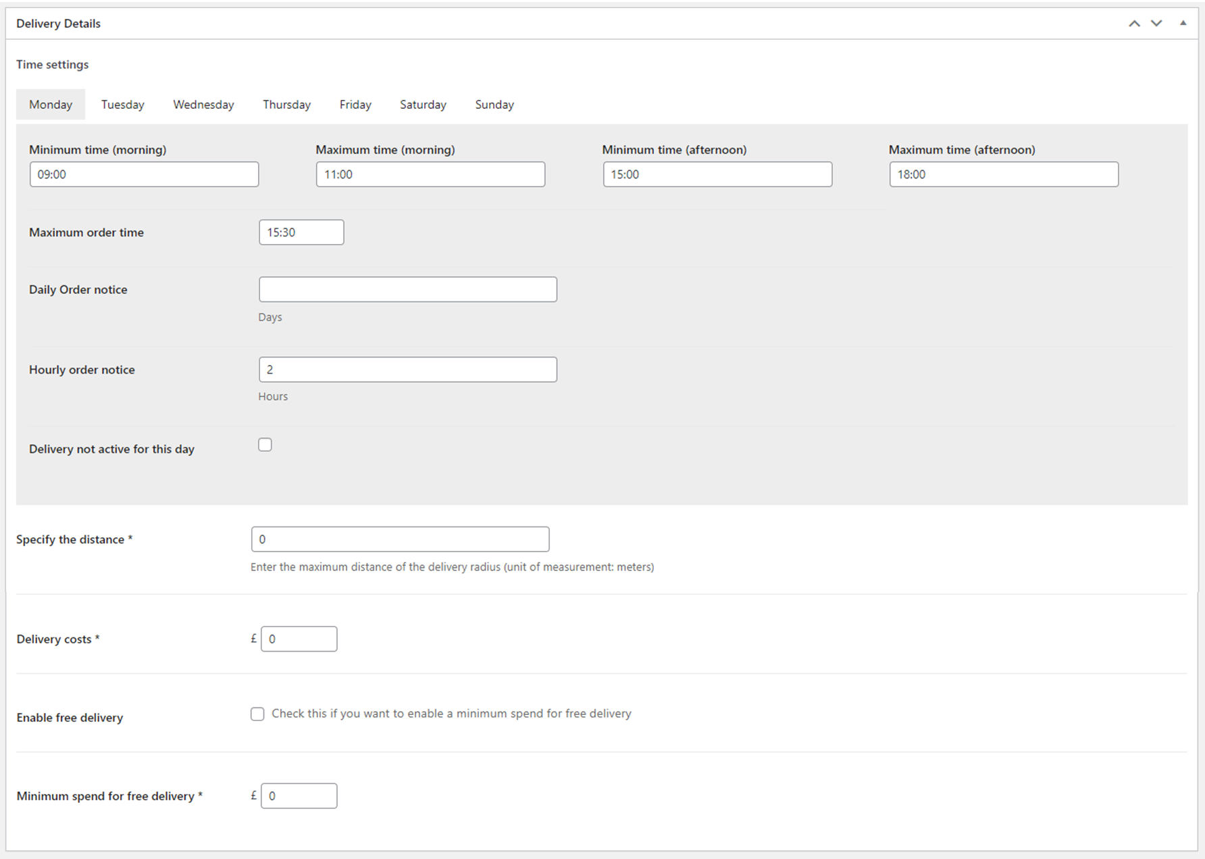Open the Wednesday time settings tab
Screen dimensions: 1205x859
203,105
